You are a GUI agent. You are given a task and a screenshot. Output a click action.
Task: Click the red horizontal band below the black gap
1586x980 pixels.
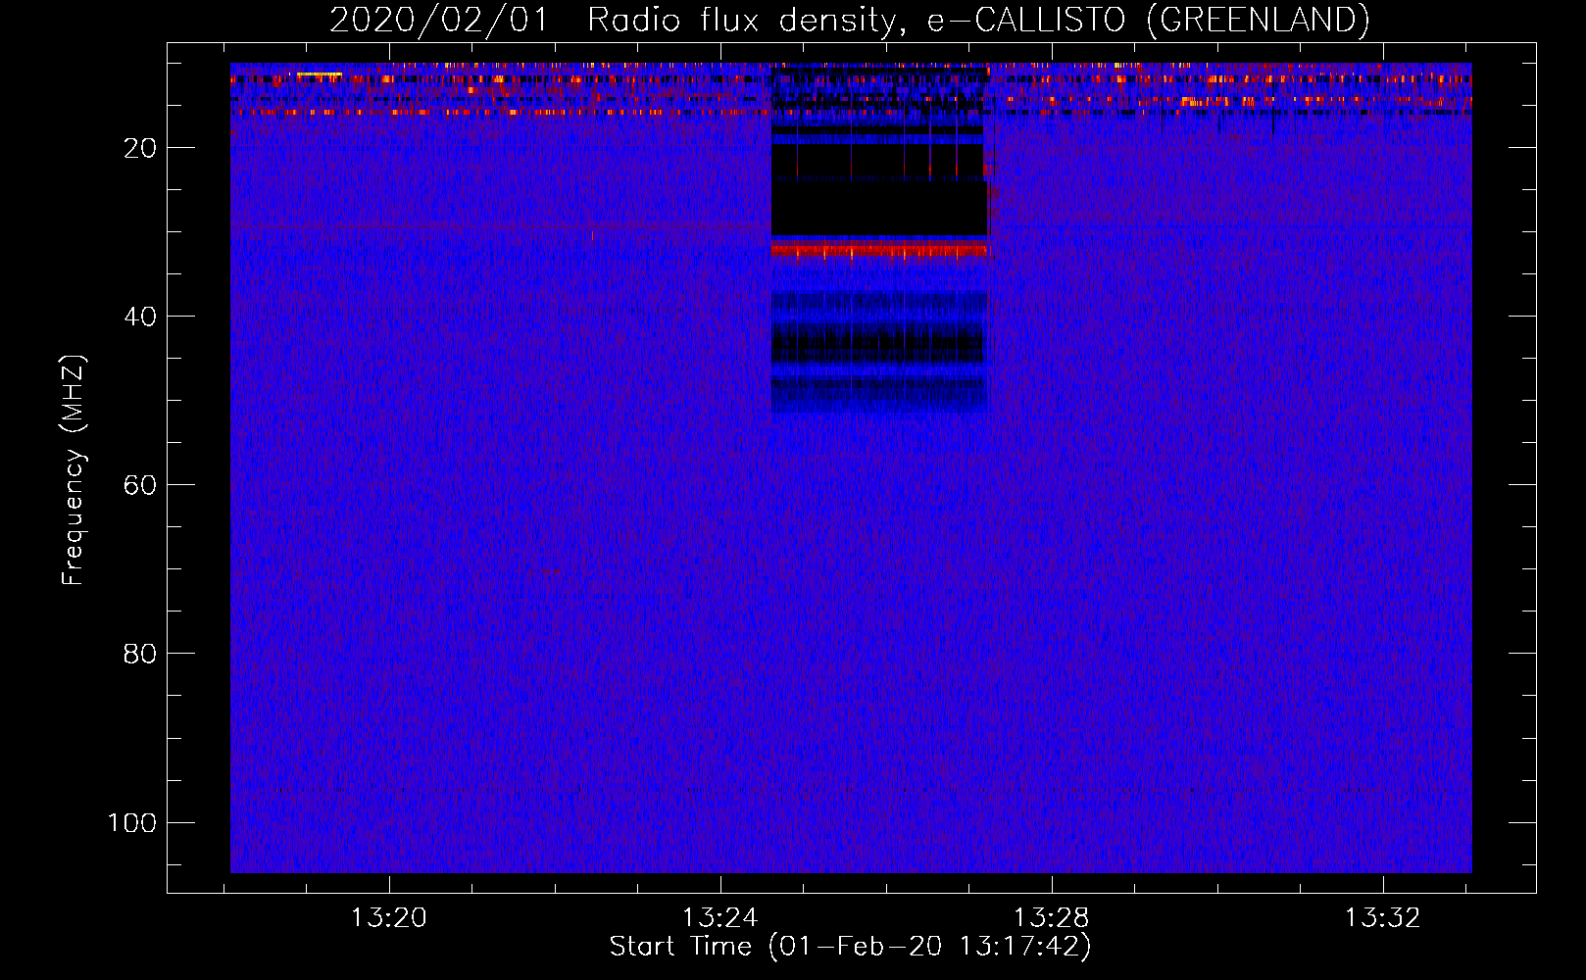[880, 252]
